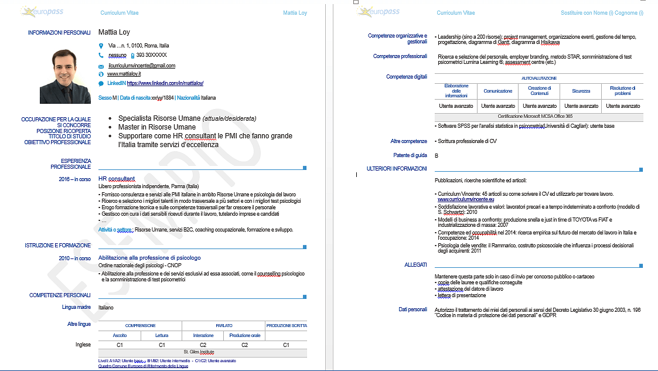The width and height of the screenshot is (658, 371).
Task: Click the website globe icon beside www.mattialoy.it
Action: click(x=101, y=75)
